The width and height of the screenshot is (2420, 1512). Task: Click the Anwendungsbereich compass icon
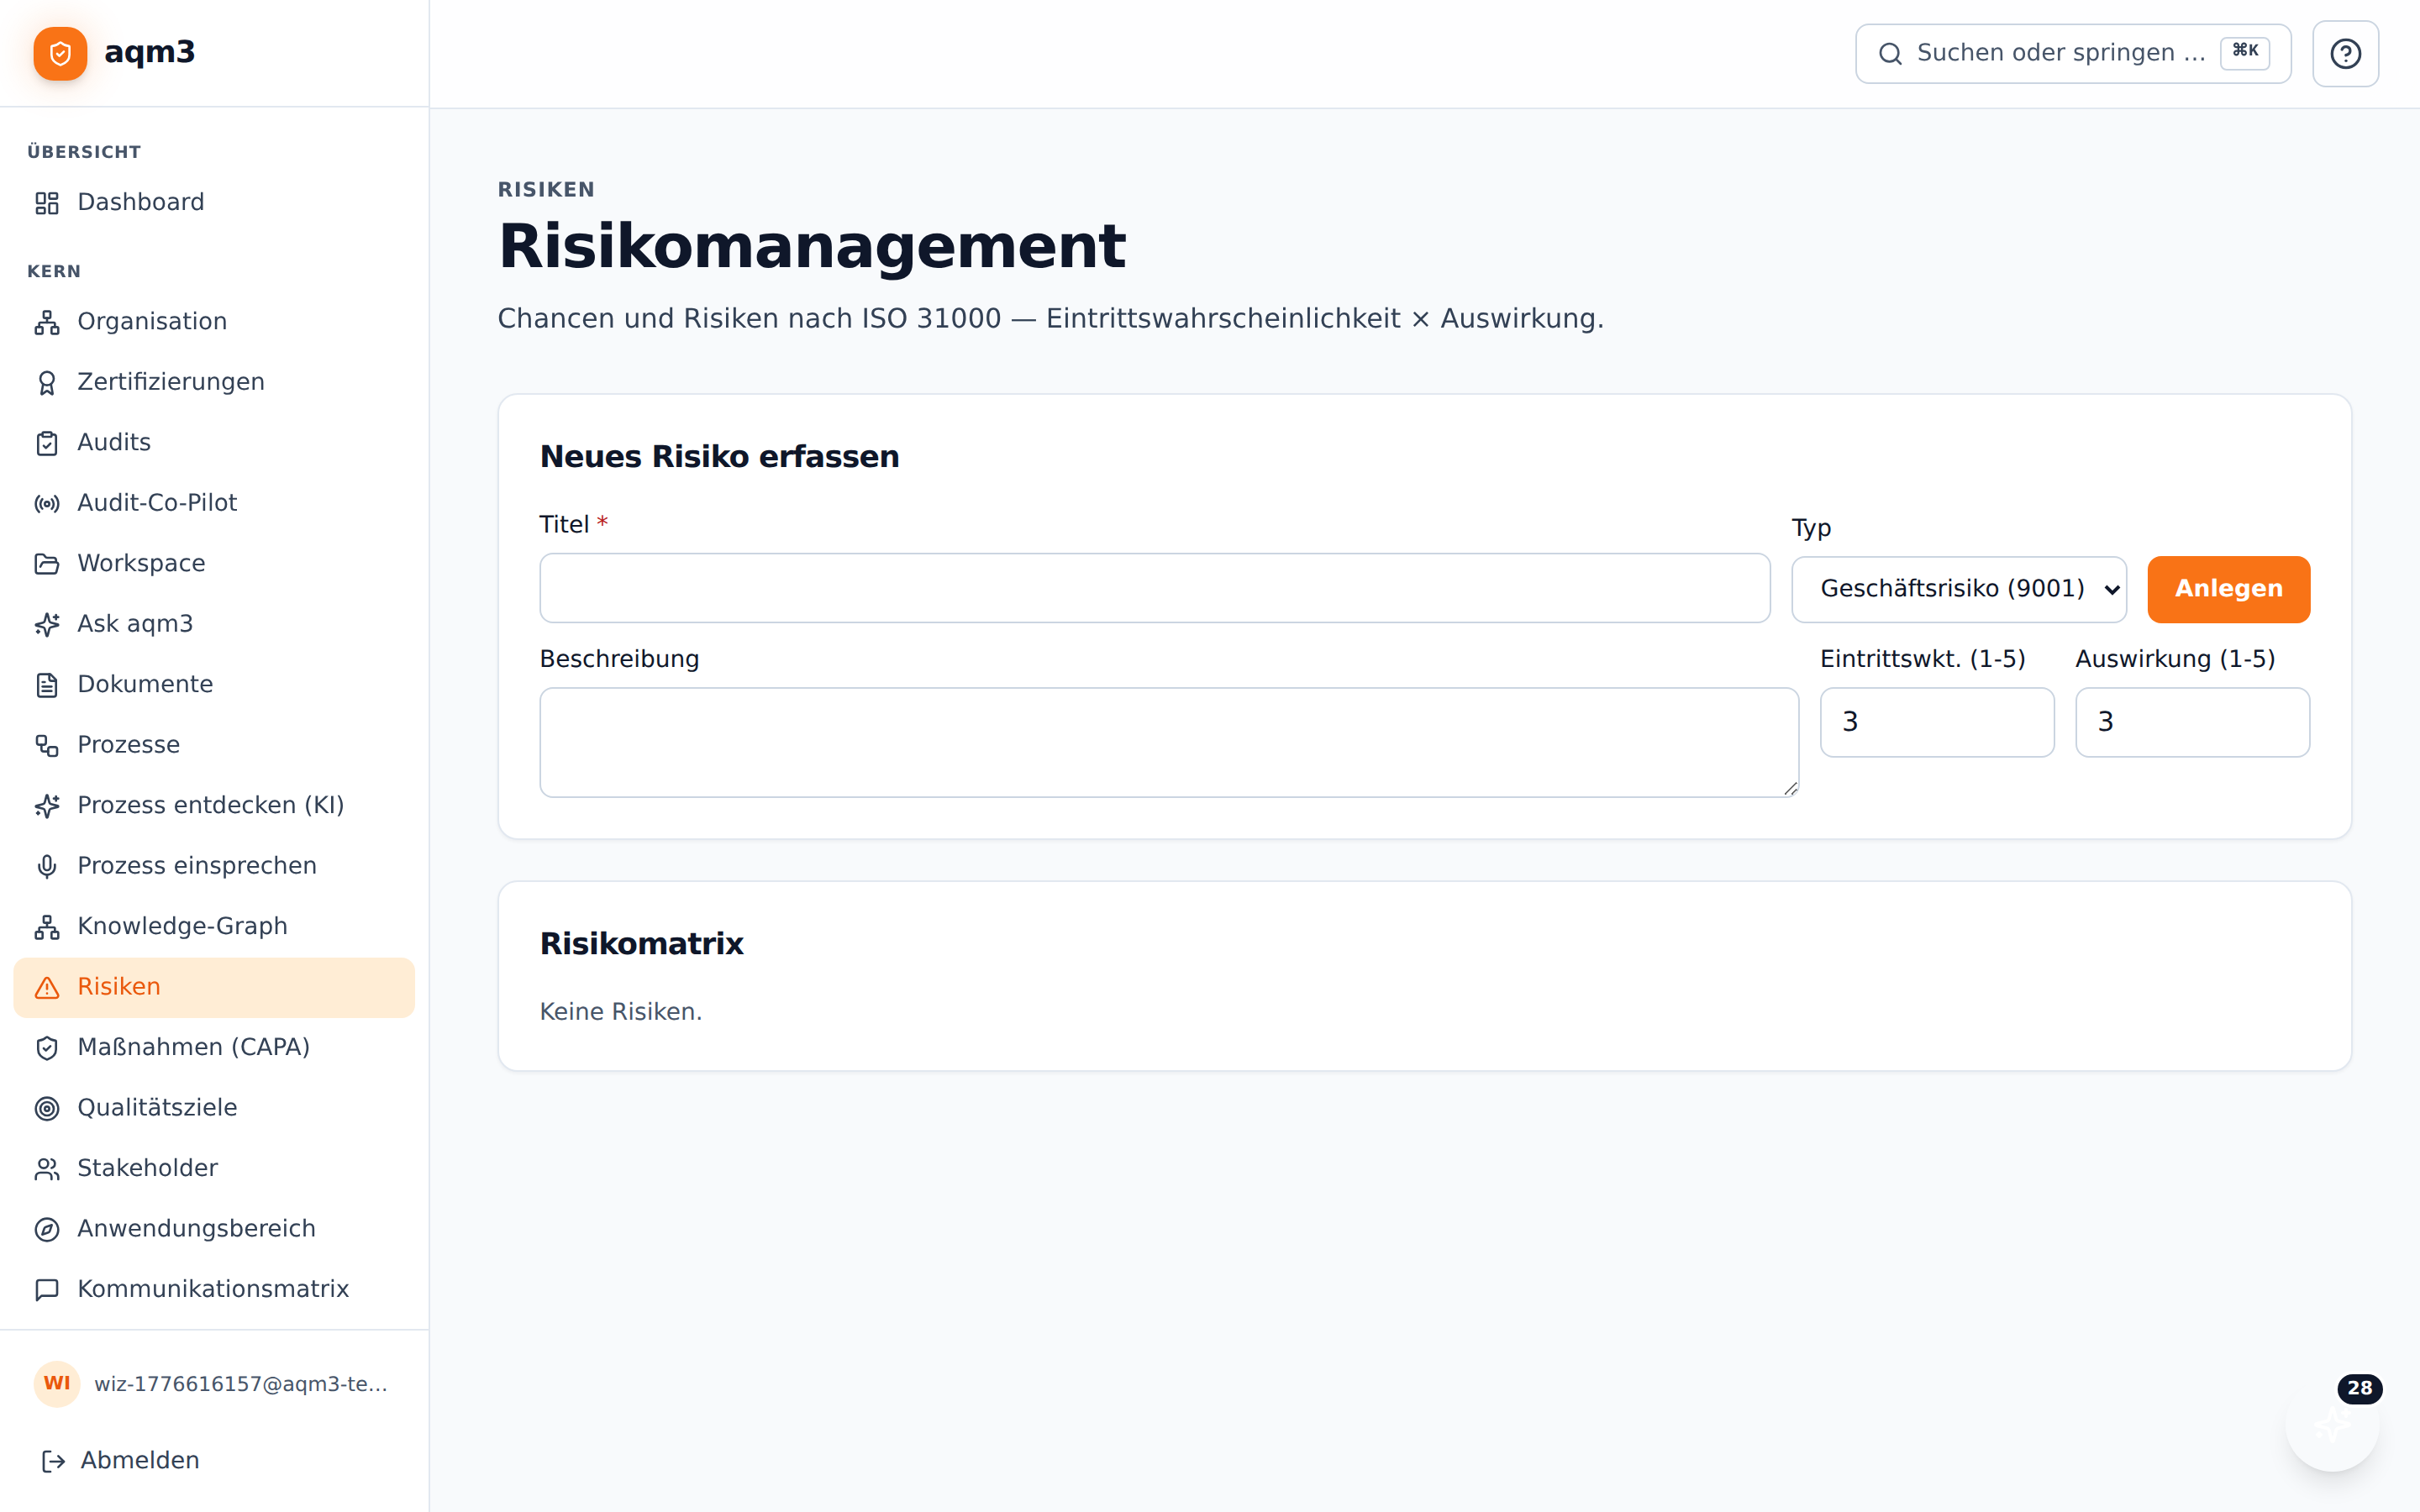47,1230
